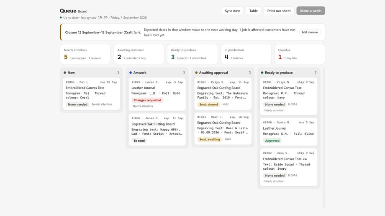Select the Awaiting approval column header
The width and height of the screenshot is (385, 216).
pyautogui.click(x=223, y=73)
